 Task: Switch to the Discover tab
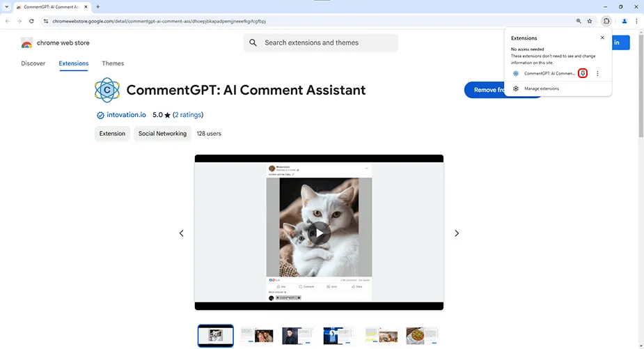pyautogui.click(x=33, y=63)
